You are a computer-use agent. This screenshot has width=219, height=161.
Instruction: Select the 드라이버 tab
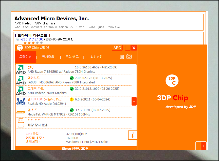[x=25, y=57]
